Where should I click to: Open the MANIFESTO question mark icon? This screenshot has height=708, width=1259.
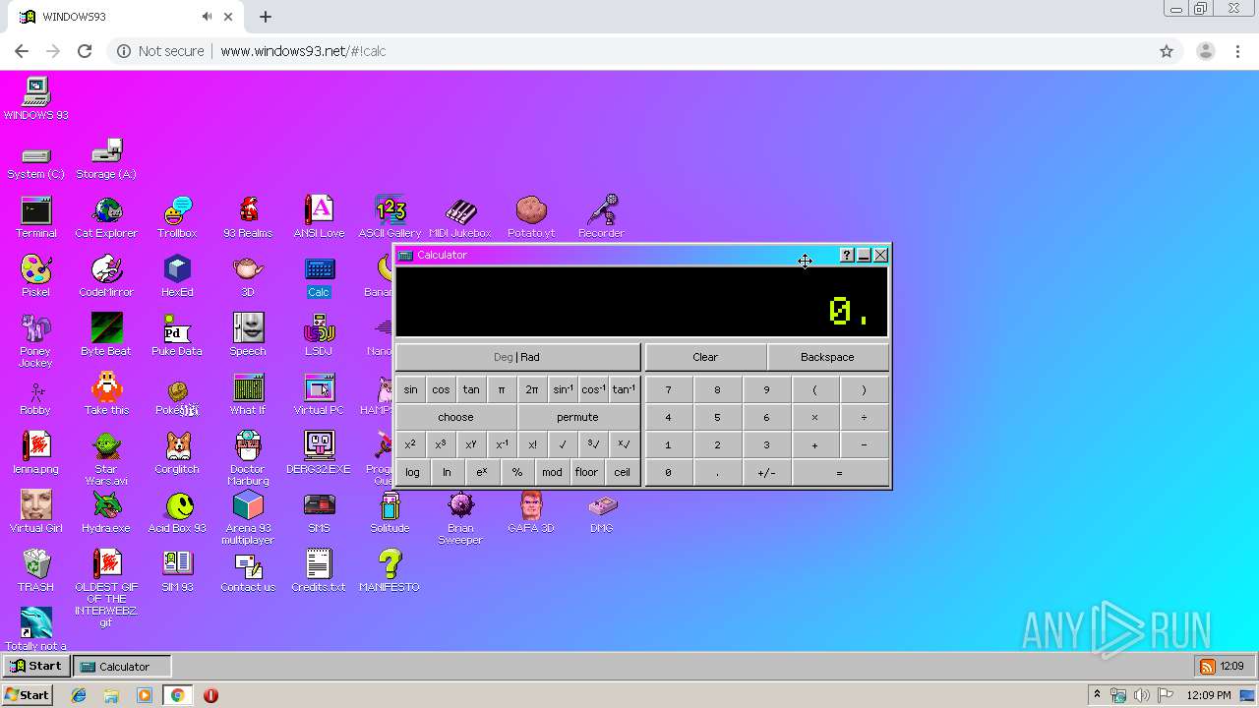390,570
